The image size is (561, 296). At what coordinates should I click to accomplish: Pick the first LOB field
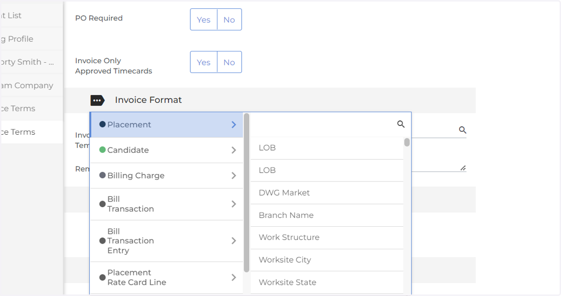327,148
